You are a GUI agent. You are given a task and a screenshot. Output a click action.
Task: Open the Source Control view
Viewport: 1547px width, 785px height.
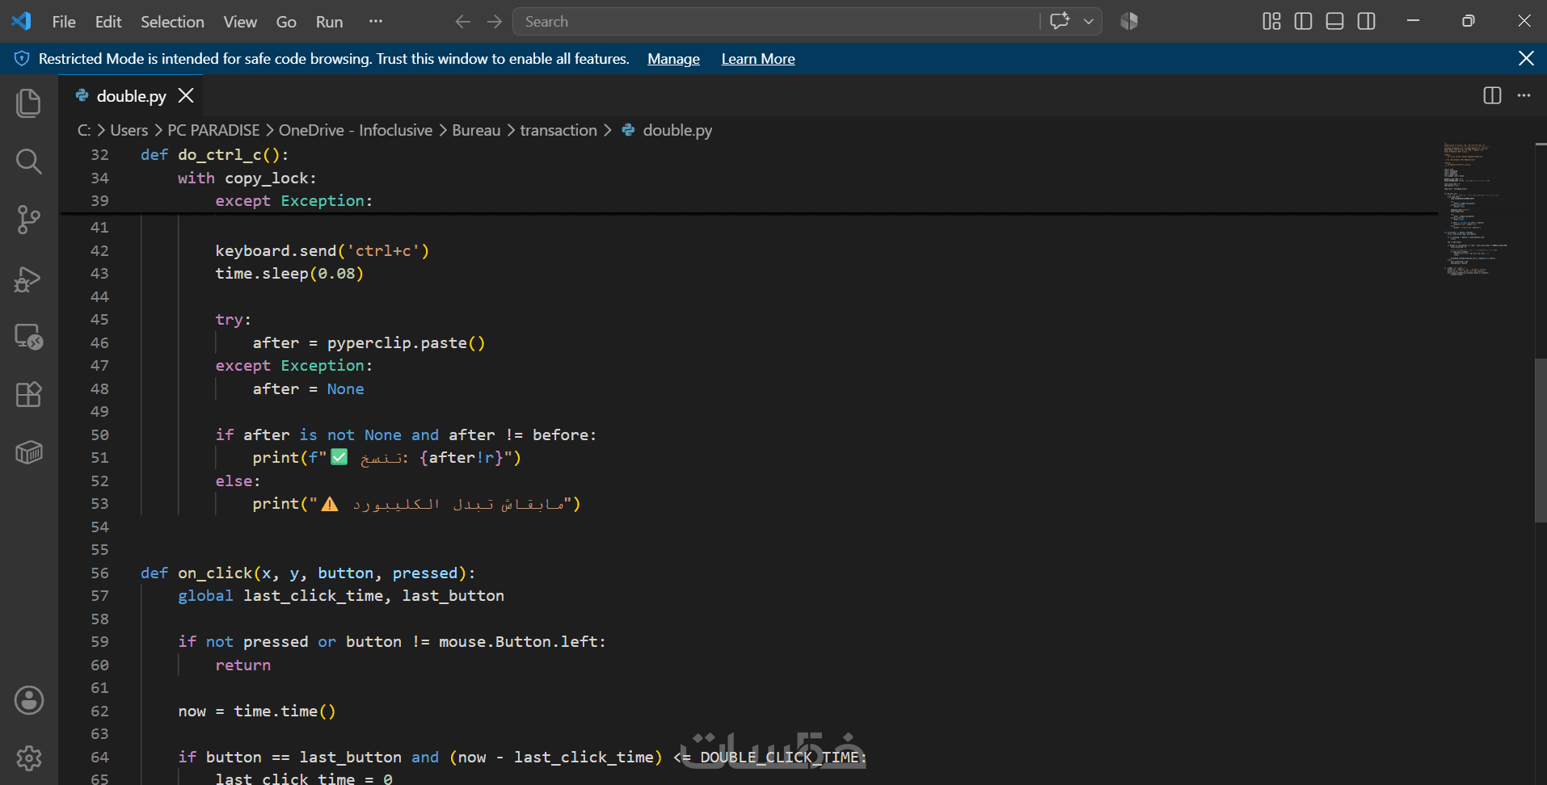(x=28, y=220)
